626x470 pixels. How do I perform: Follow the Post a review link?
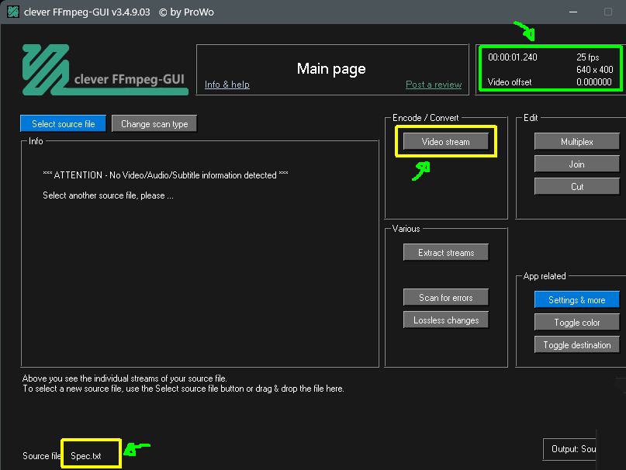tap(434, 85)
